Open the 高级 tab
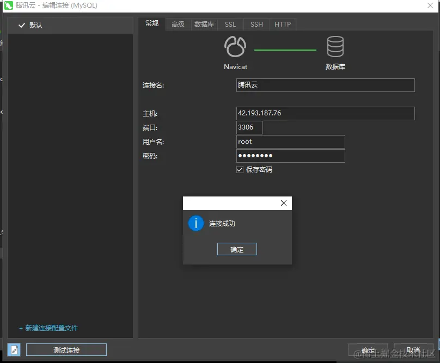Viewport: 440px width, 363px height. pos(178,24)
